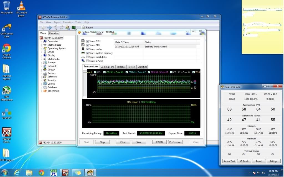Enable the Stress GPU(s) checkbox

(87, 61)
